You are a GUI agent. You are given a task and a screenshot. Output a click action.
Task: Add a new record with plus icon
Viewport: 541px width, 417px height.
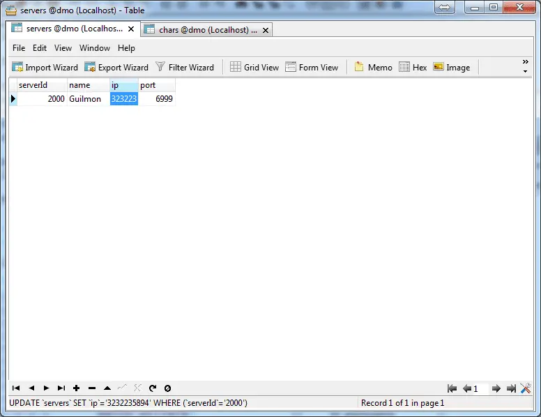(77, 388)
